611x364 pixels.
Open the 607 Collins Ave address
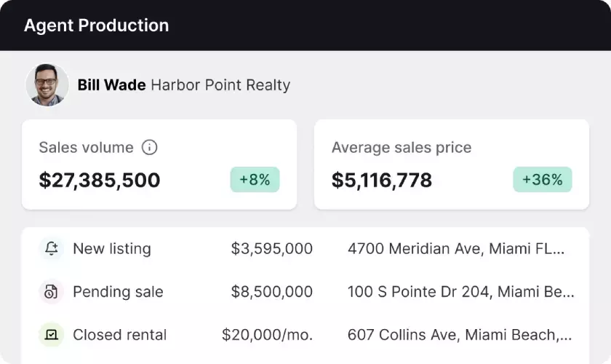pos(459,335)
